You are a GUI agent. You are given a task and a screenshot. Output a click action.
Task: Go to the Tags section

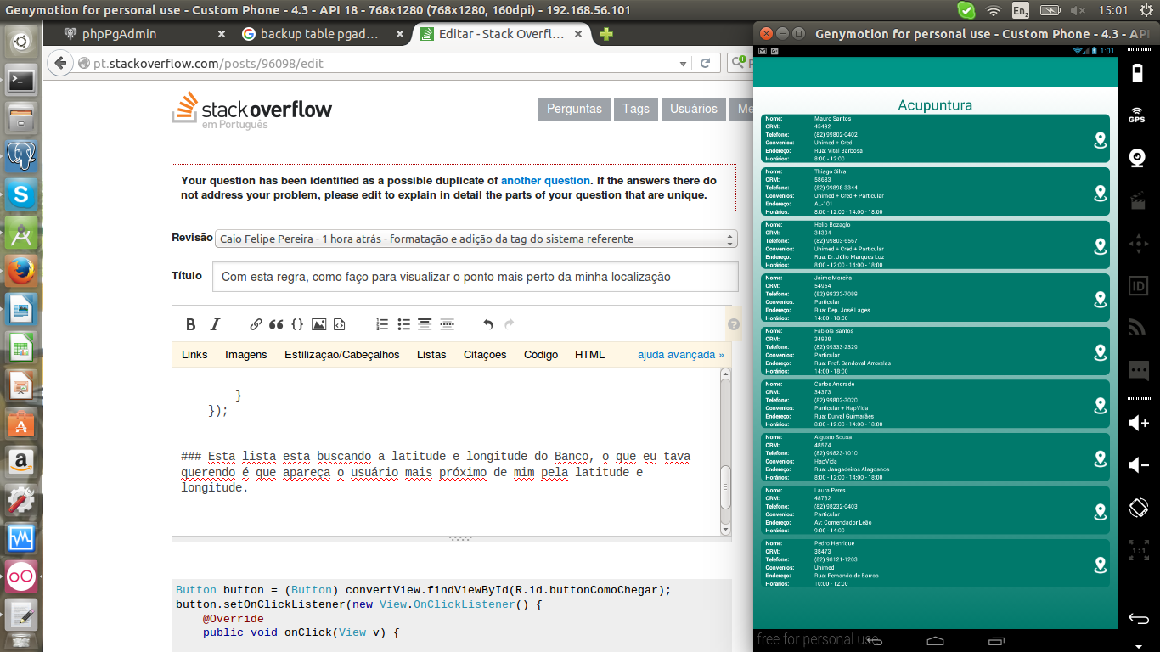(636, 109)
